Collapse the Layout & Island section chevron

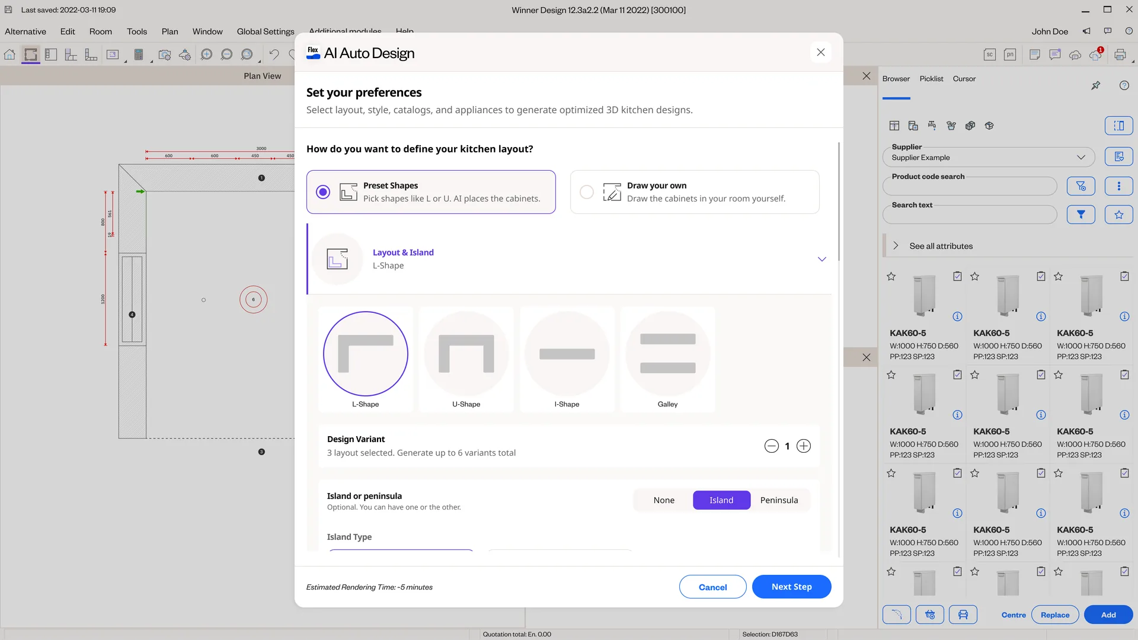tap(821, 259)
